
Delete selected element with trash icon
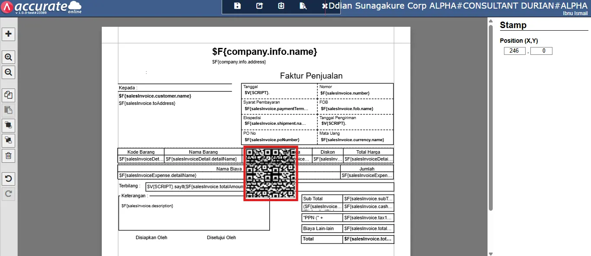click(x=8, y=155)
